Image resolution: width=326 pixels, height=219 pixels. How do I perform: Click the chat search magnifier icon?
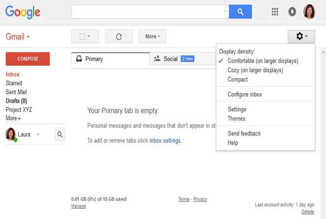(x=60, y=134)
